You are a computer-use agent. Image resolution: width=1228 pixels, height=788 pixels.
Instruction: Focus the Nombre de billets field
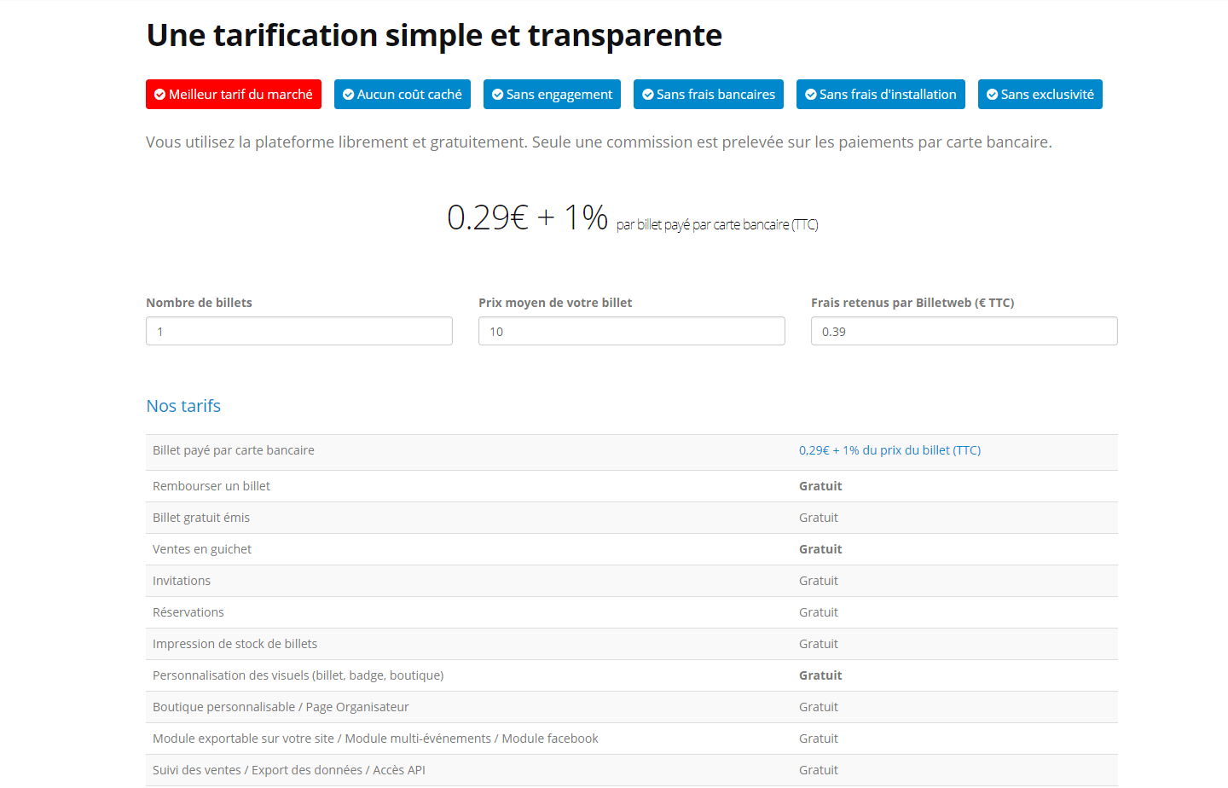click(x=299, y=331)
